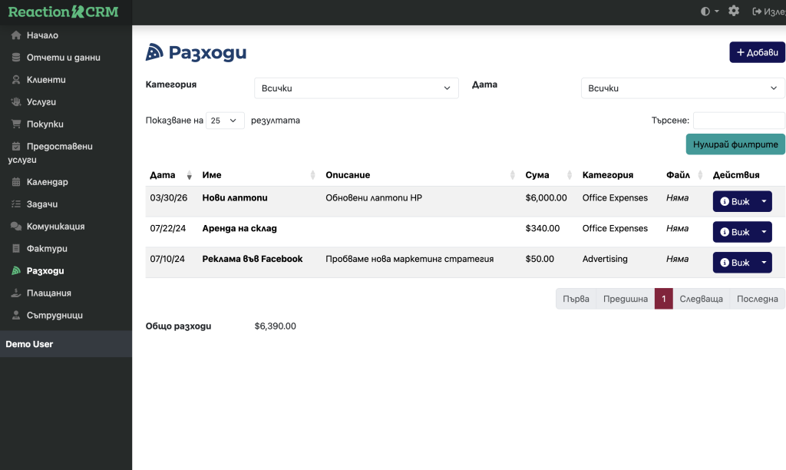Image resolution: width=786 pixels, height=470 pixels.
Task: Open settings via the gear icon
Action: click(x=734, y=12)
